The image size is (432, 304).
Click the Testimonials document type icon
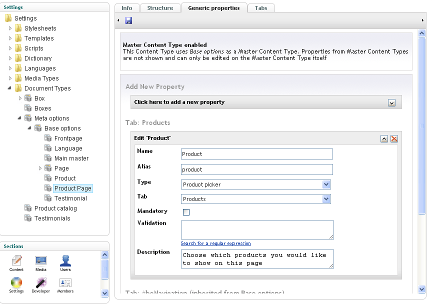tap(28, 218)
